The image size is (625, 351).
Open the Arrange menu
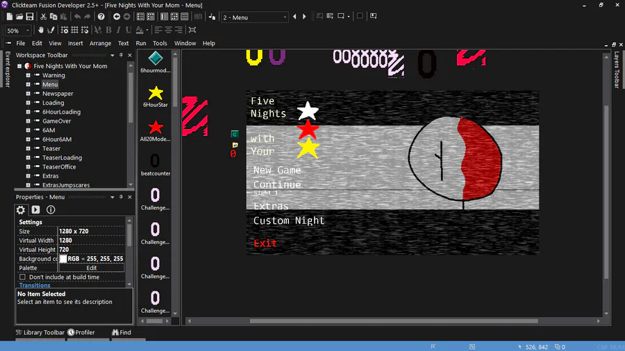(x=101, y=43)
